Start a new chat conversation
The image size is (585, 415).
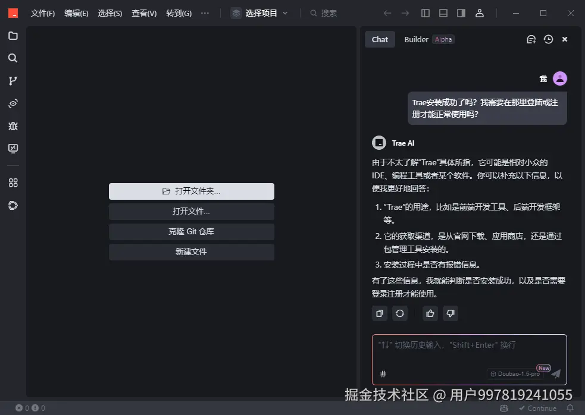(x=531, y=39)
